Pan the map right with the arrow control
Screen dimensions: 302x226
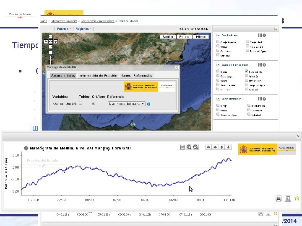click(56, 41)
